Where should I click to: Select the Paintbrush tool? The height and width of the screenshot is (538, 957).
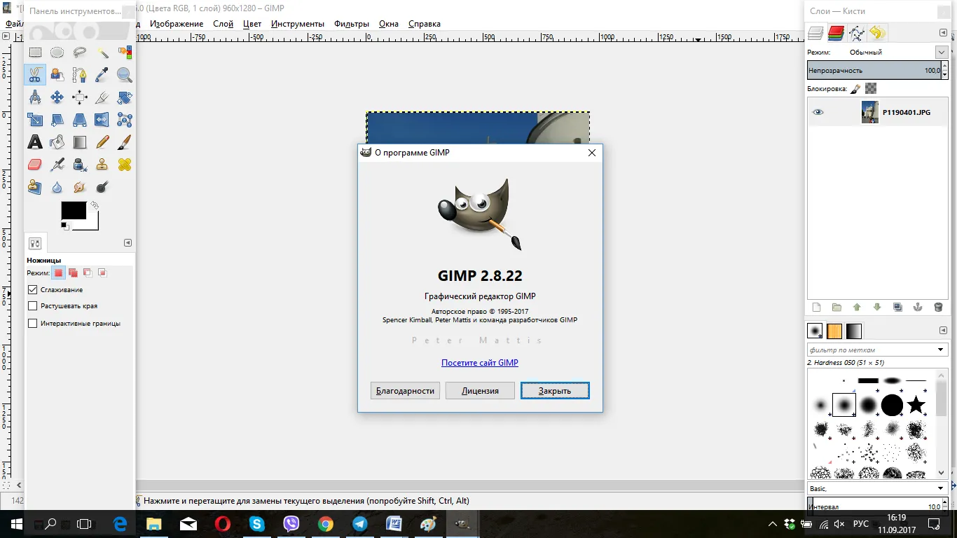(125, 142)
